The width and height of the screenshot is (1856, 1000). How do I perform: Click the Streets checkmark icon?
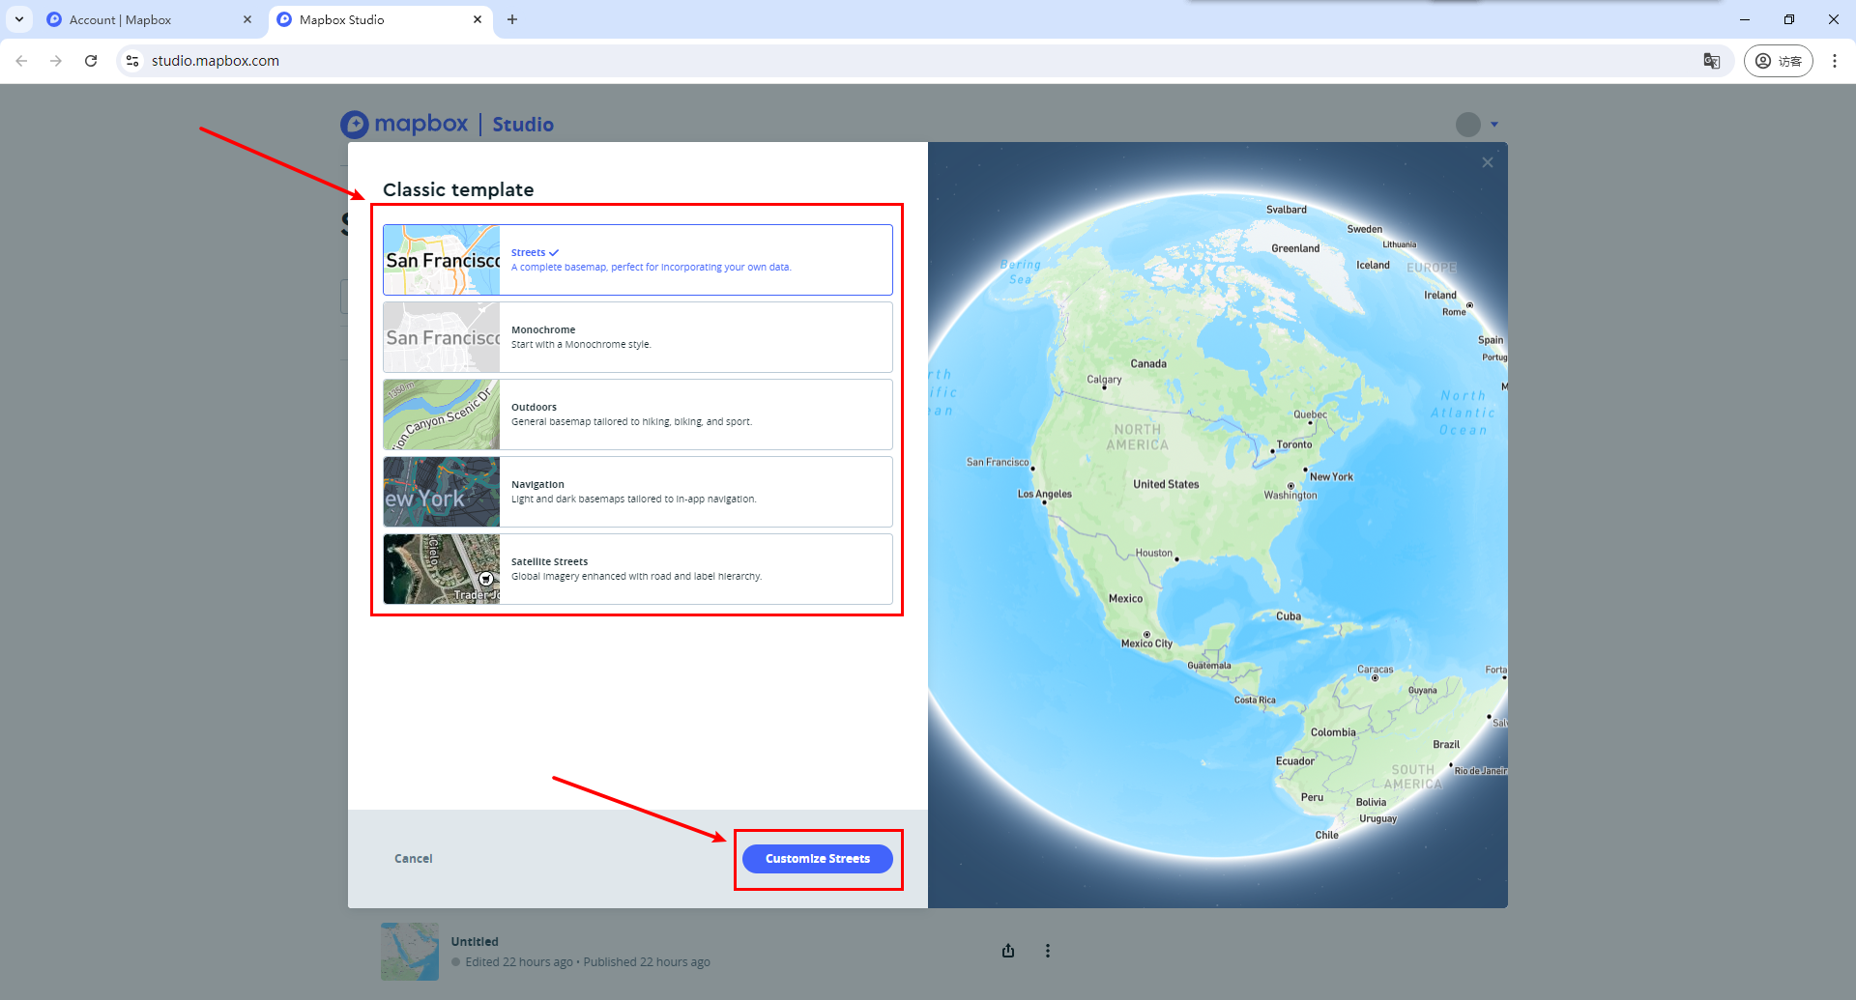[x=554, y=253]
